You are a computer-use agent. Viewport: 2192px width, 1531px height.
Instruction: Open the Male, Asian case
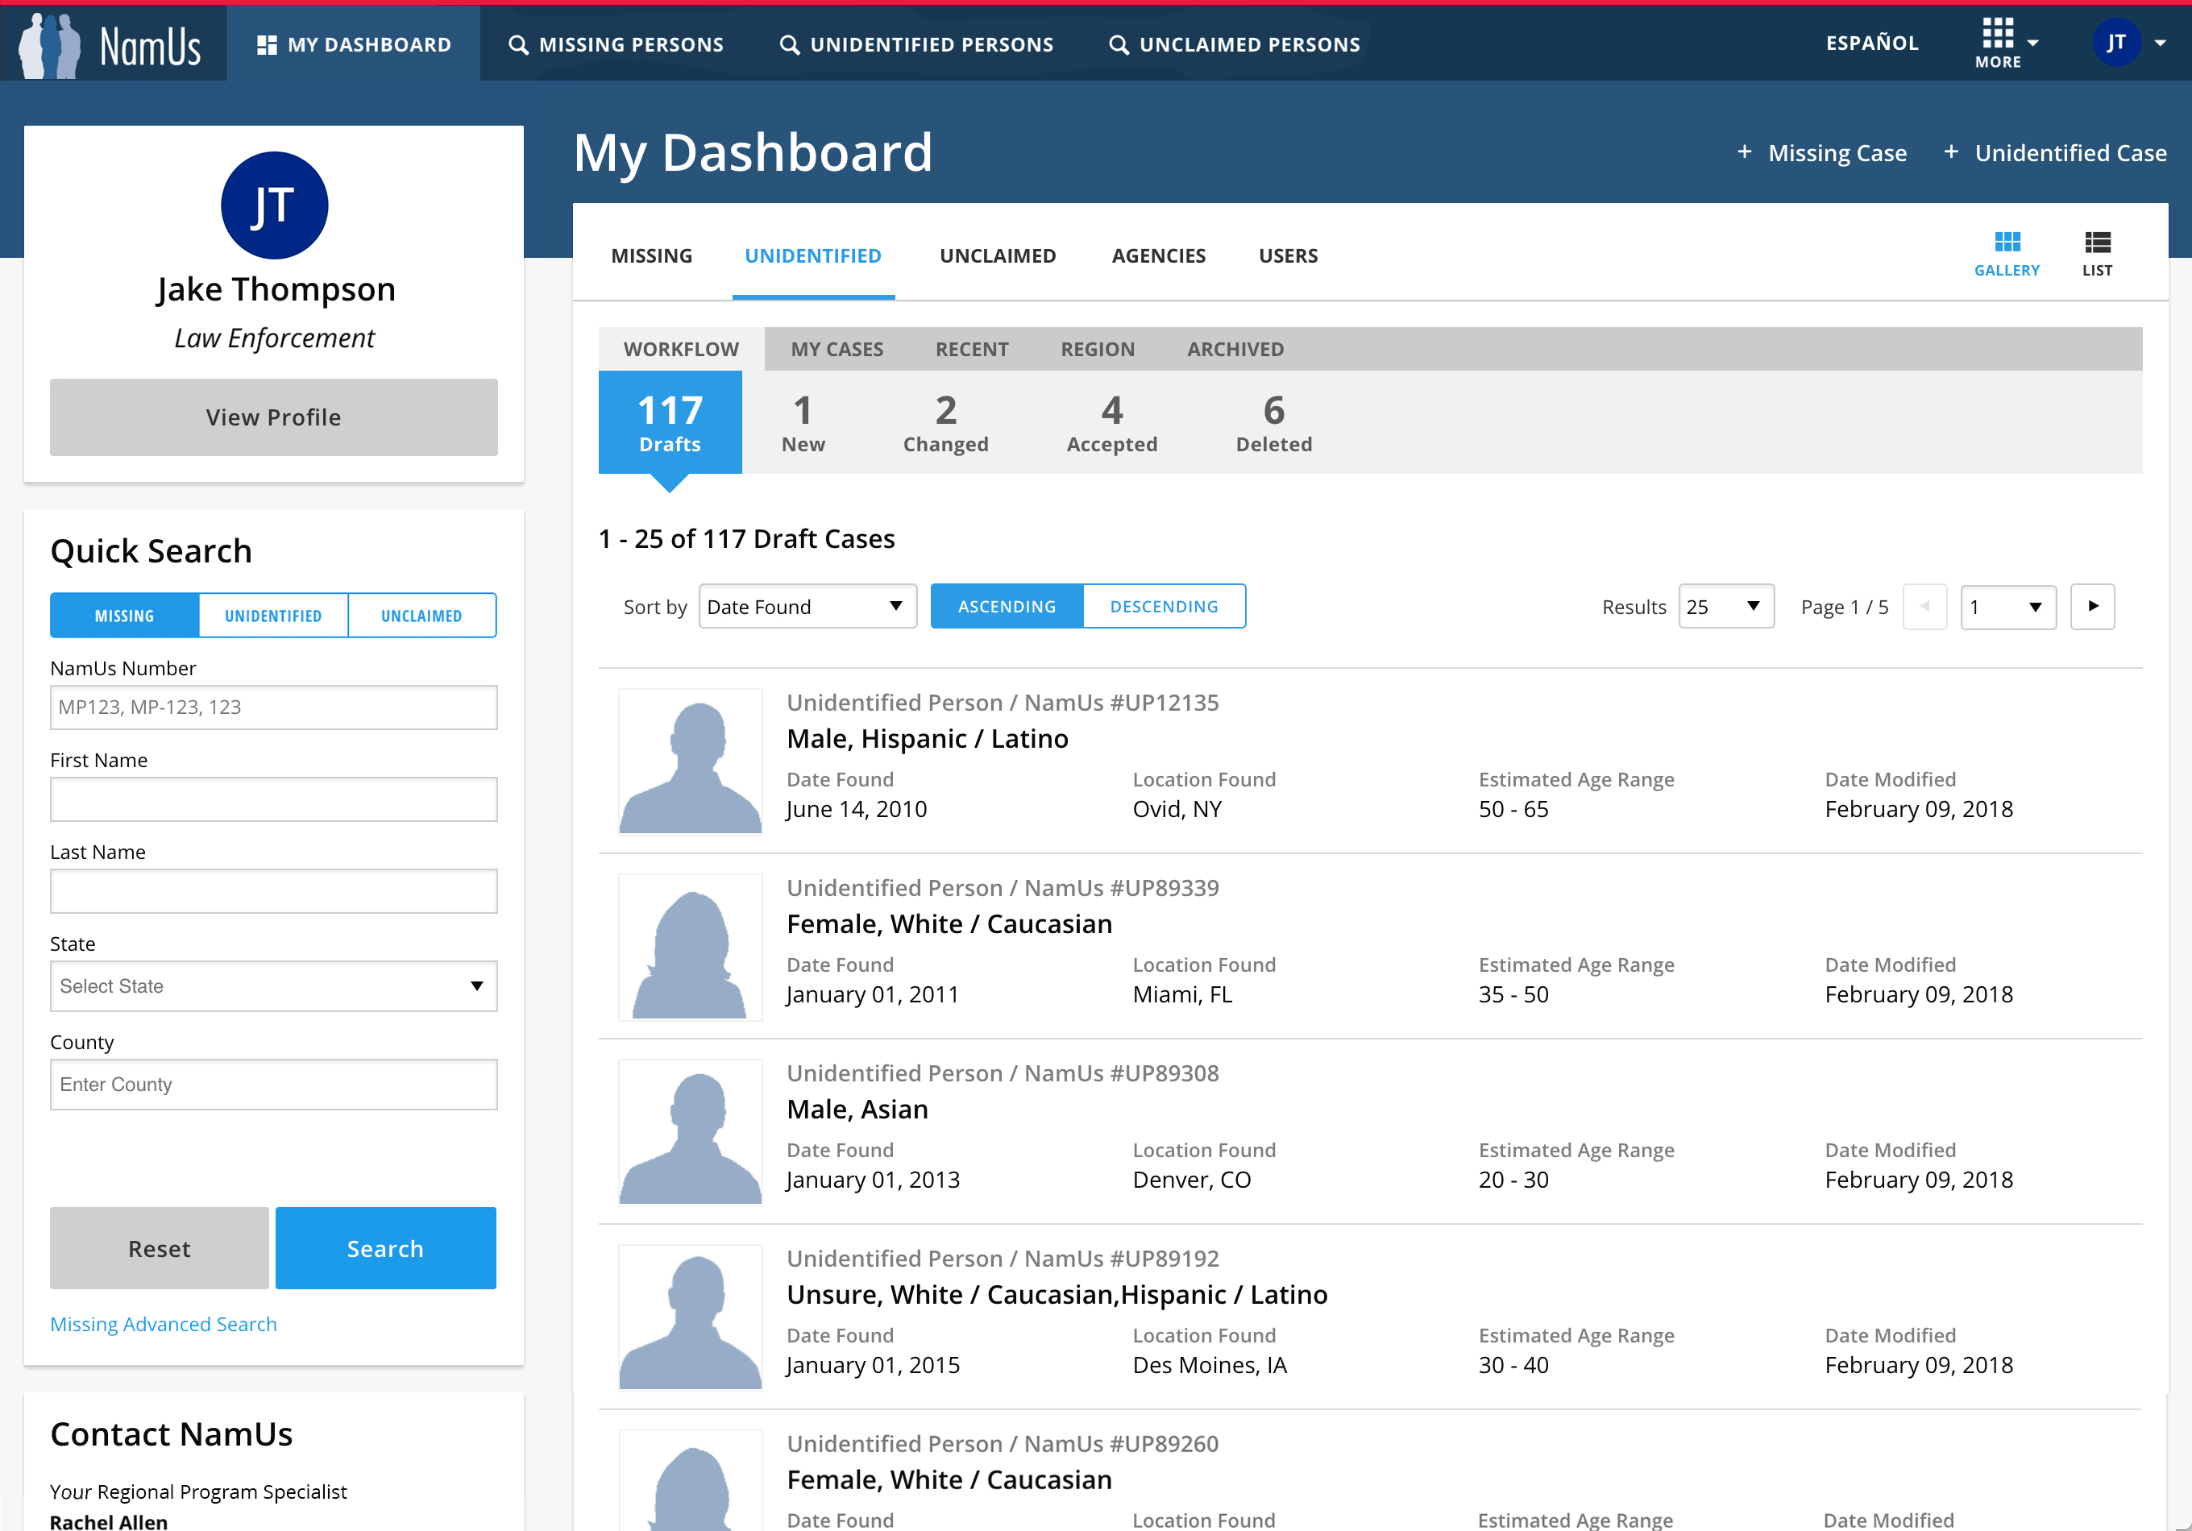point(857,1109)
